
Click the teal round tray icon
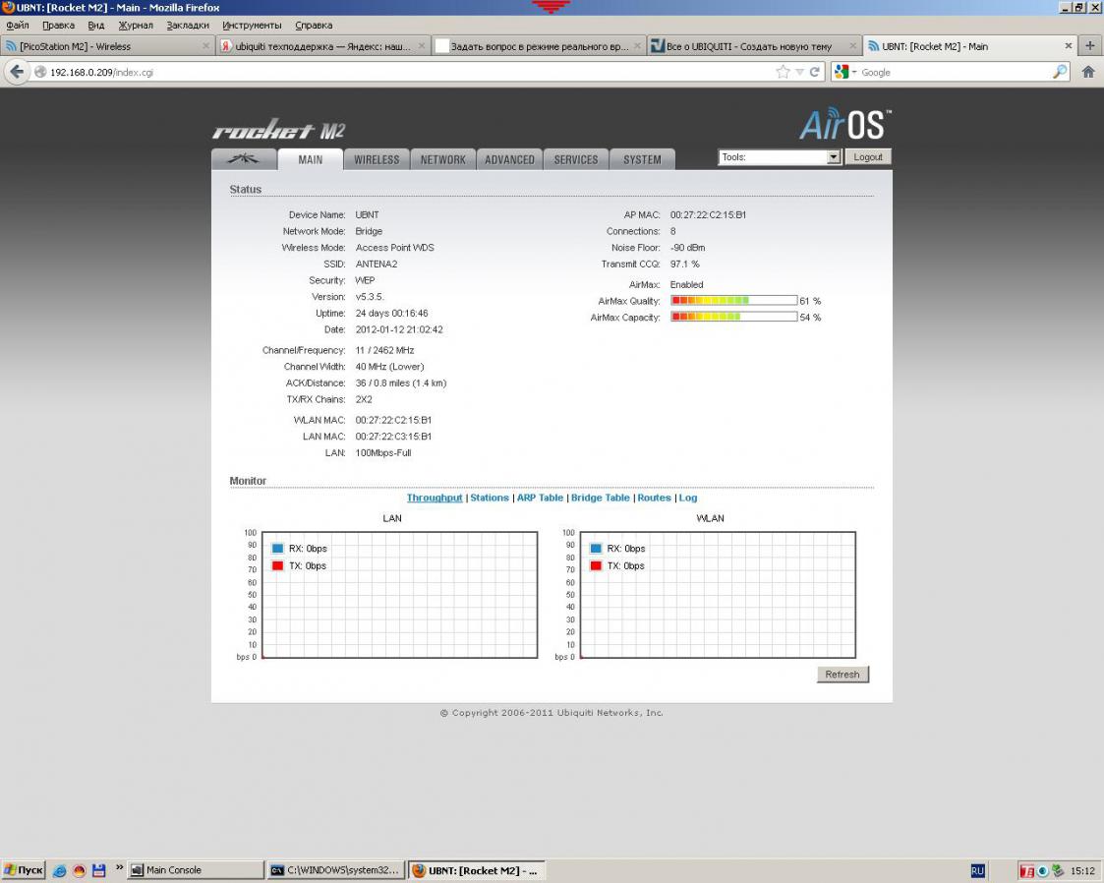coord(1043,872)
